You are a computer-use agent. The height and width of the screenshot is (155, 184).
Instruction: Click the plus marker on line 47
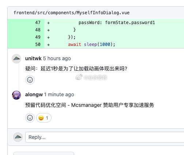click(49, 23)
